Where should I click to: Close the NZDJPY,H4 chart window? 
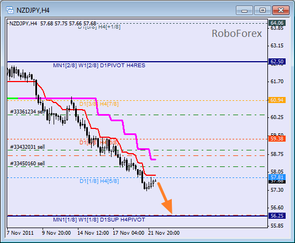[281, 10]
